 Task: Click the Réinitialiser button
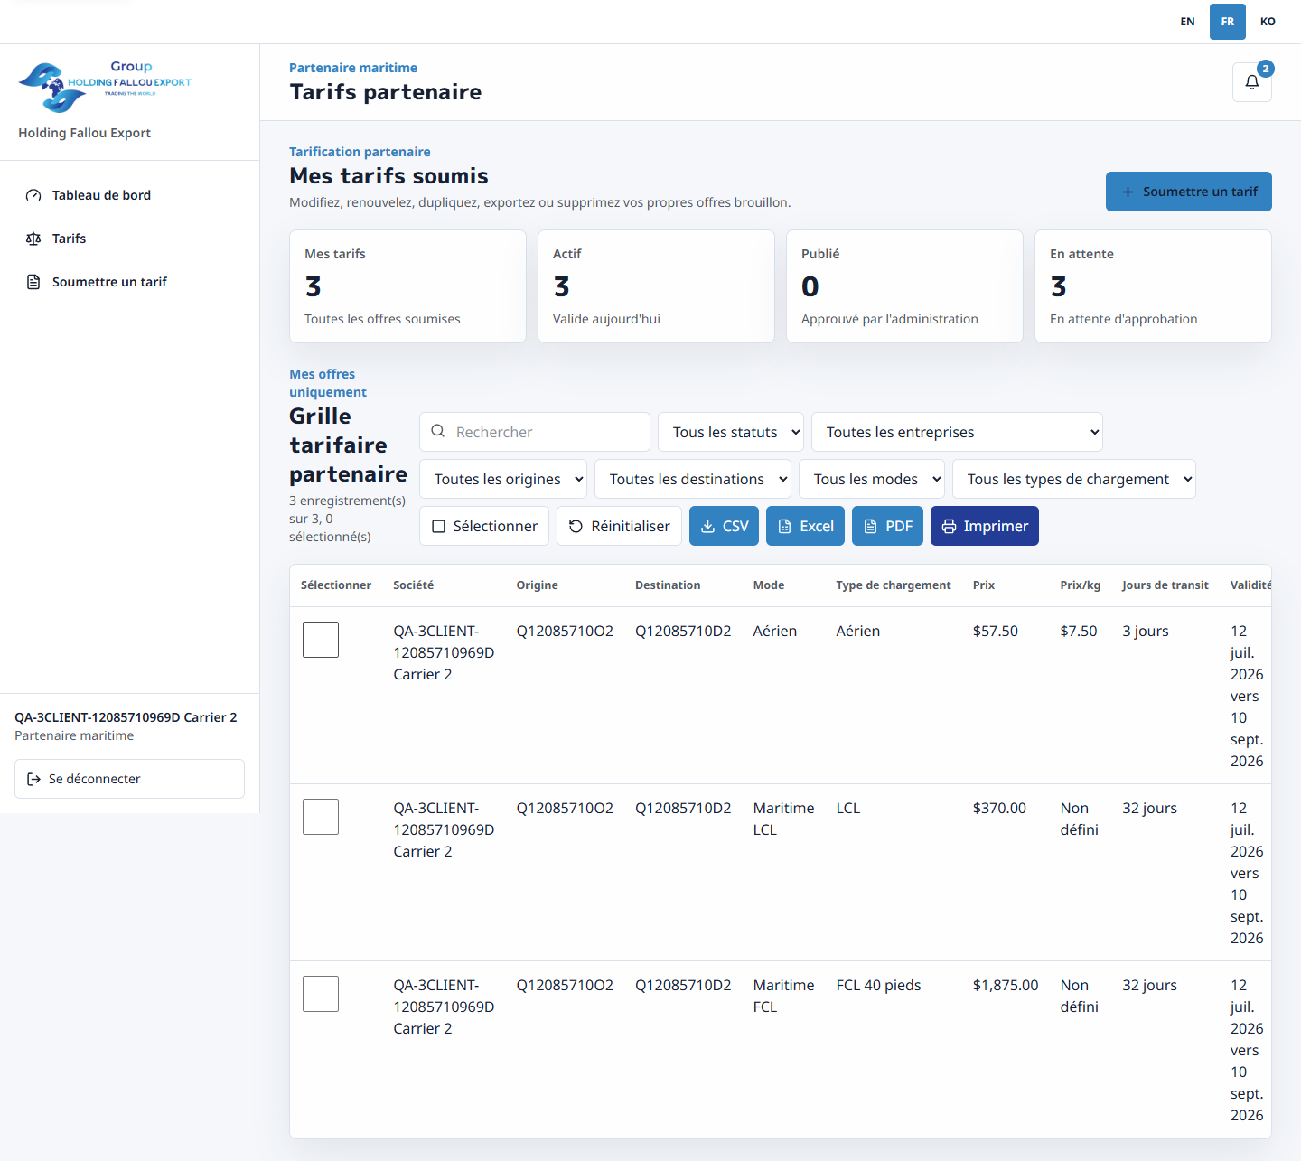(619, 526)
